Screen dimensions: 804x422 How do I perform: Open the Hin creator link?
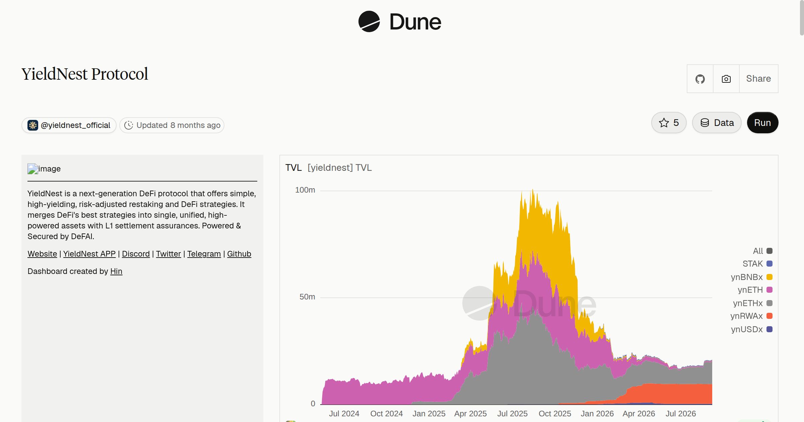click(116, 271)
